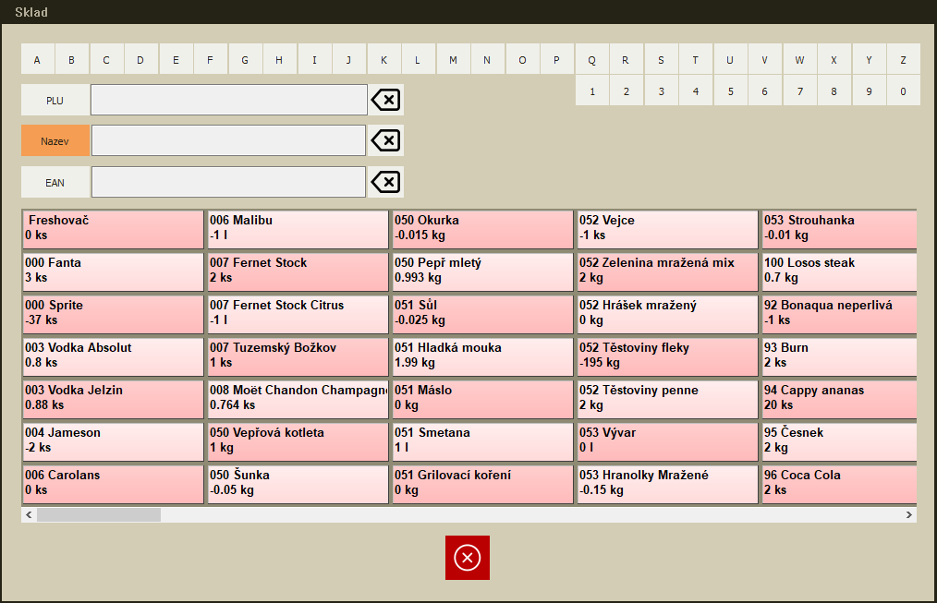Clear the PLU field with backspace icon
This screenshot has height=603, width=937.
[385, 100]
